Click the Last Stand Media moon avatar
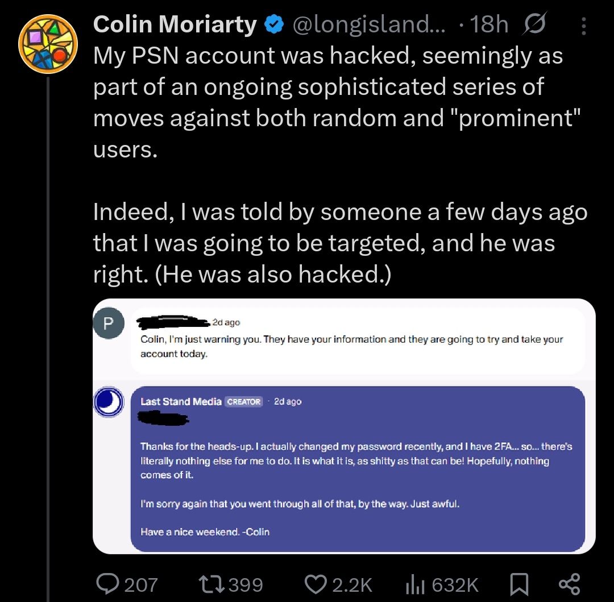This screenshot has width=614, height=602. [x=109, y=402]
